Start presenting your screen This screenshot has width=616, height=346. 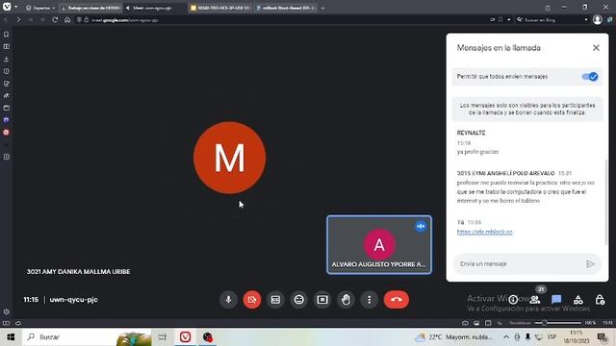[x=322, y=300]
